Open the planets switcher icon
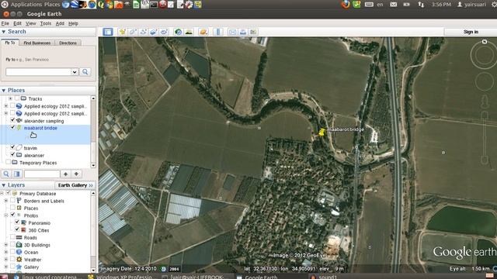The width and height of the screenshot is (497, 279). click(203, 32)
